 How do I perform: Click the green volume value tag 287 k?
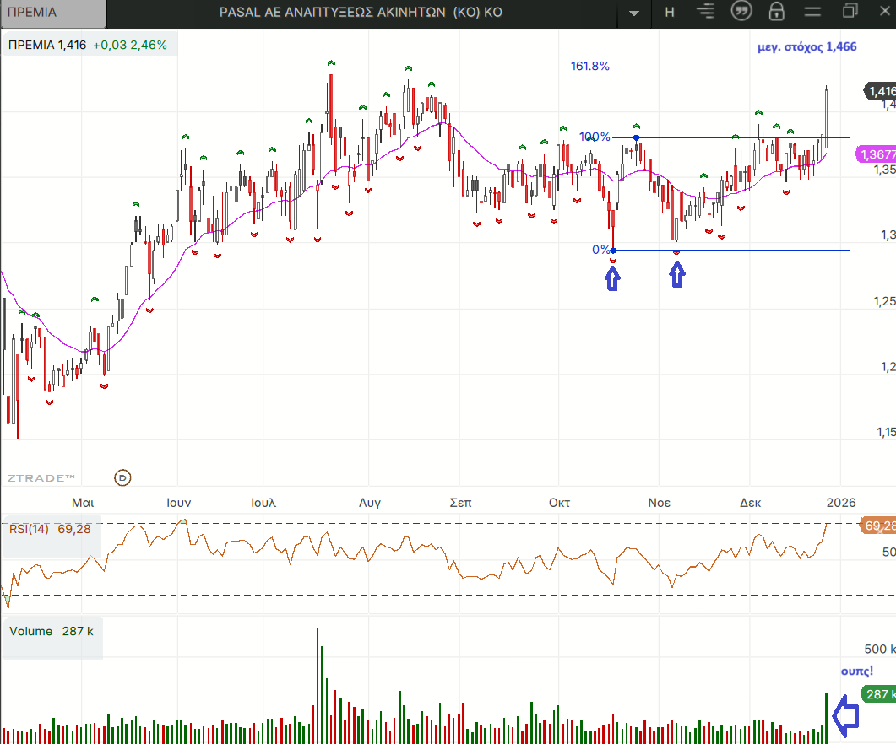(877, 694)
